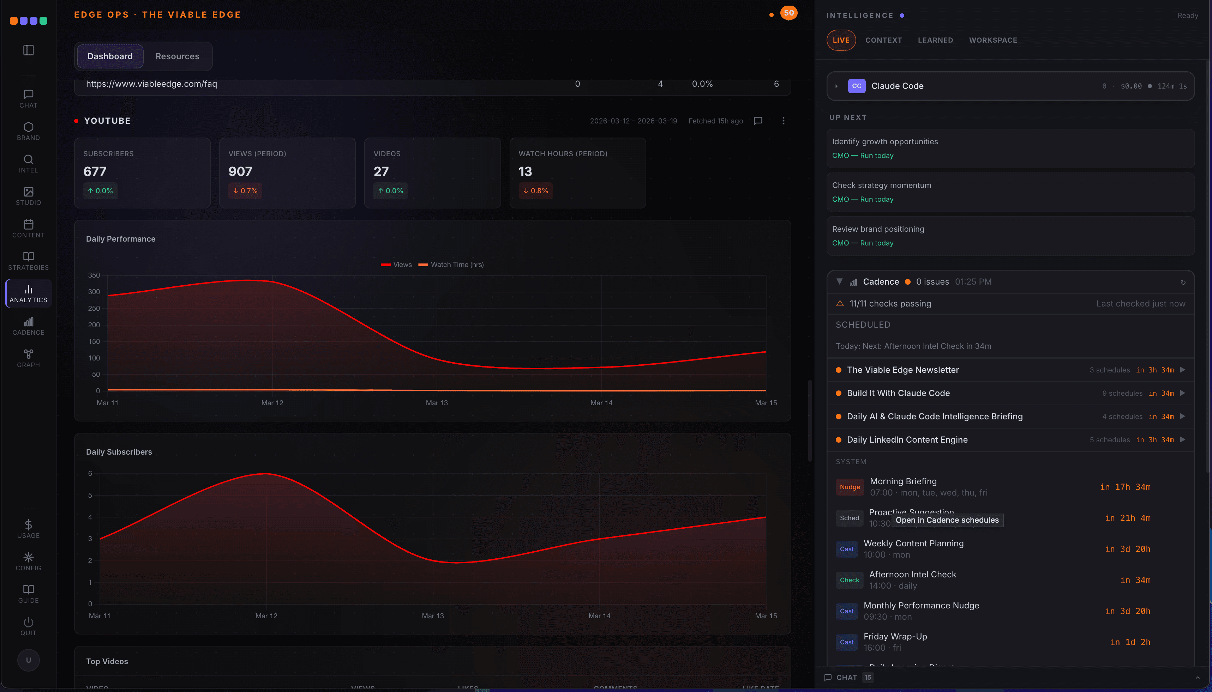Viewport: 1212px width, 692px height.
Task: Open the YouTube section three-dot menu
Action: 783,121
